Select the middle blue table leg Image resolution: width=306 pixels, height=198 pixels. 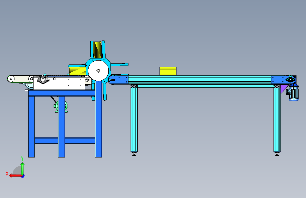point(61,127)
